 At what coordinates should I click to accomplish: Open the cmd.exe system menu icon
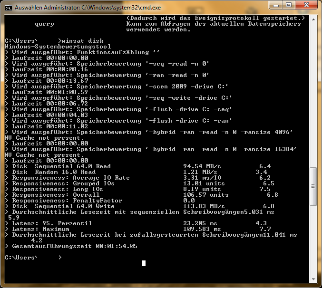pyautogui.click(x=9, y=8)
